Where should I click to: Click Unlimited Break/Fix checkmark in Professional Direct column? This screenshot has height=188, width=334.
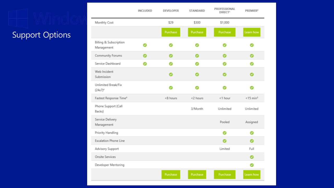pos(224,88)
